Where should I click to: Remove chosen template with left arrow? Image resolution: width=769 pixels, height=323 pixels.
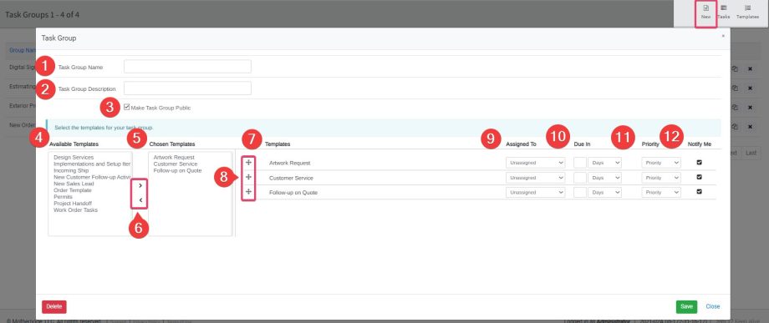pos(140,199)
